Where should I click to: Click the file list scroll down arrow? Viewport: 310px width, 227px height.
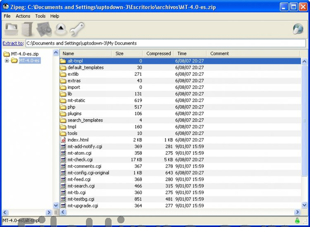point(305,205)
